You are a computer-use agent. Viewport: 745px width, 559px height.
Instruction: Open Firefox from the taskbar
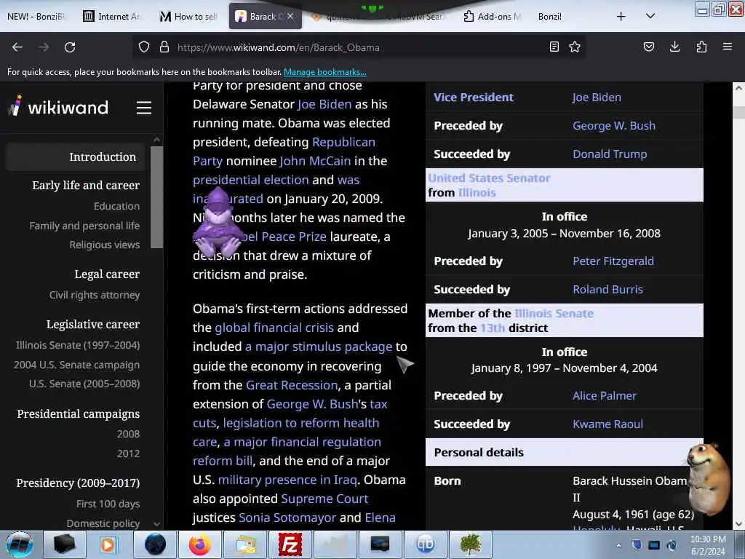199,544
